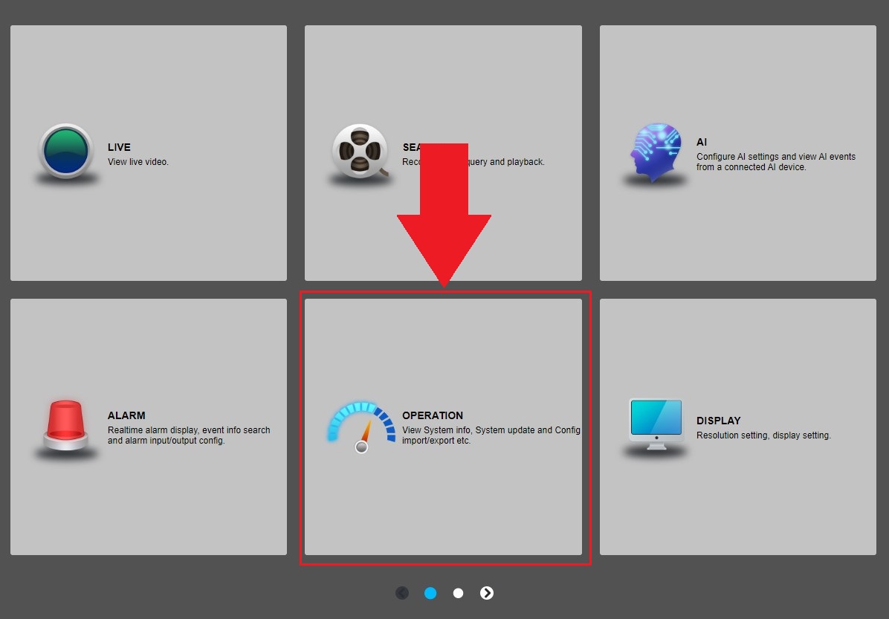Image resolution: width=889 pixels, height=619 pixels.
Task: Click 'Resolution setting, display setting.' text
Action: (x=763, y=435)
